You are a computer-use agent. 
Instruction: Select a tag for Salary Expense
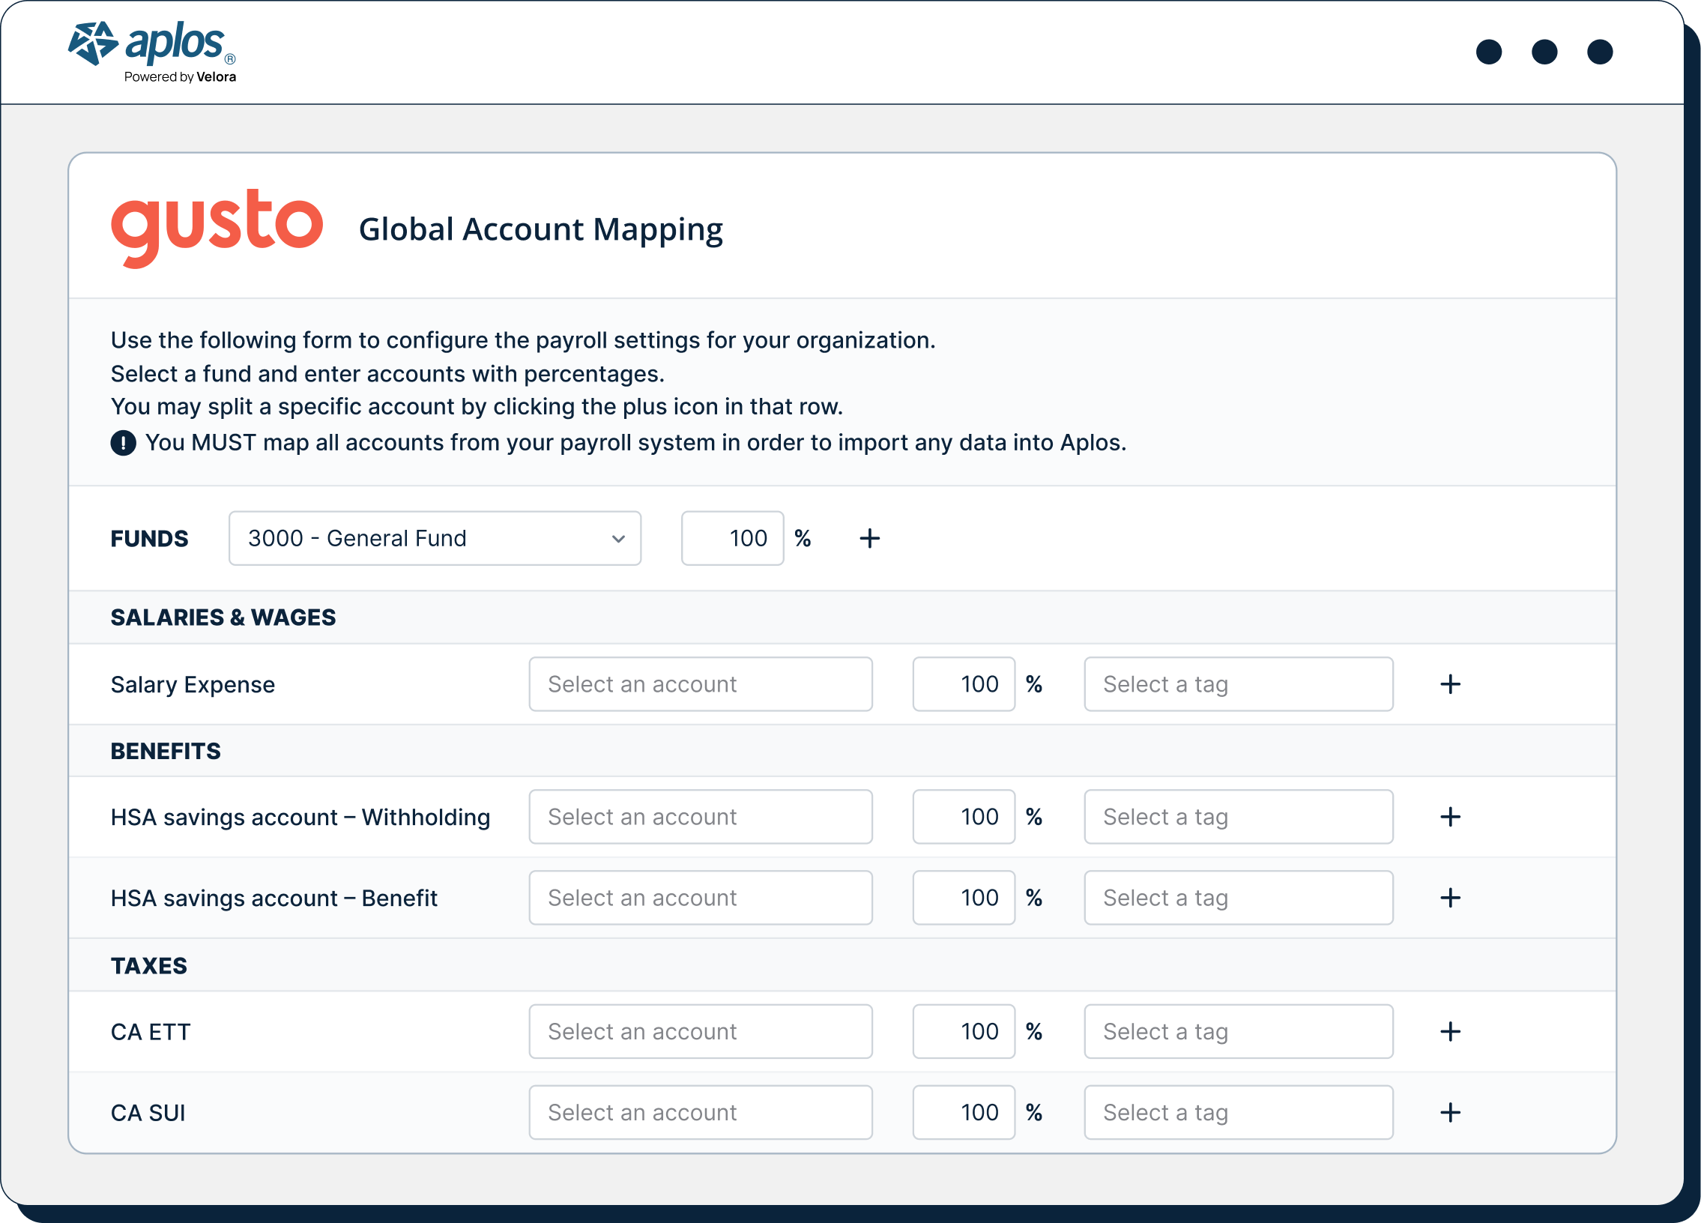1238,684
